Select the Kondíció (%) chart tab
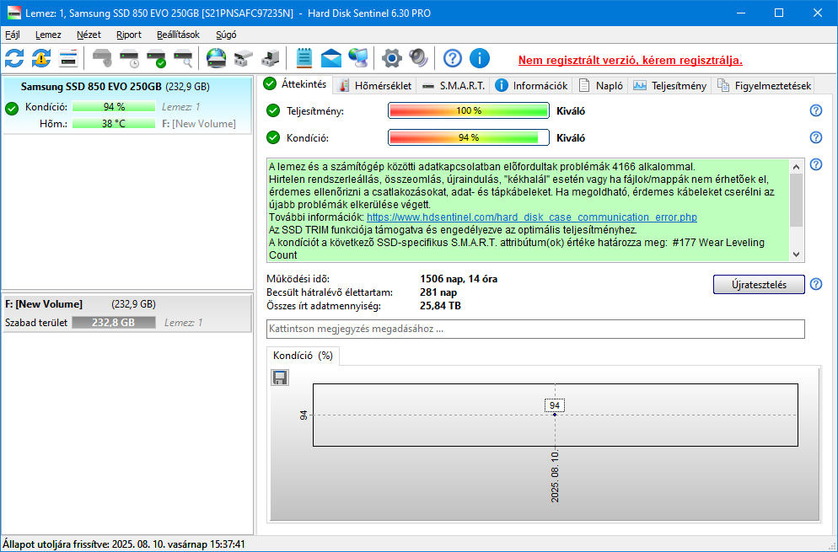The image size is (838, 552). coord(303,356)
